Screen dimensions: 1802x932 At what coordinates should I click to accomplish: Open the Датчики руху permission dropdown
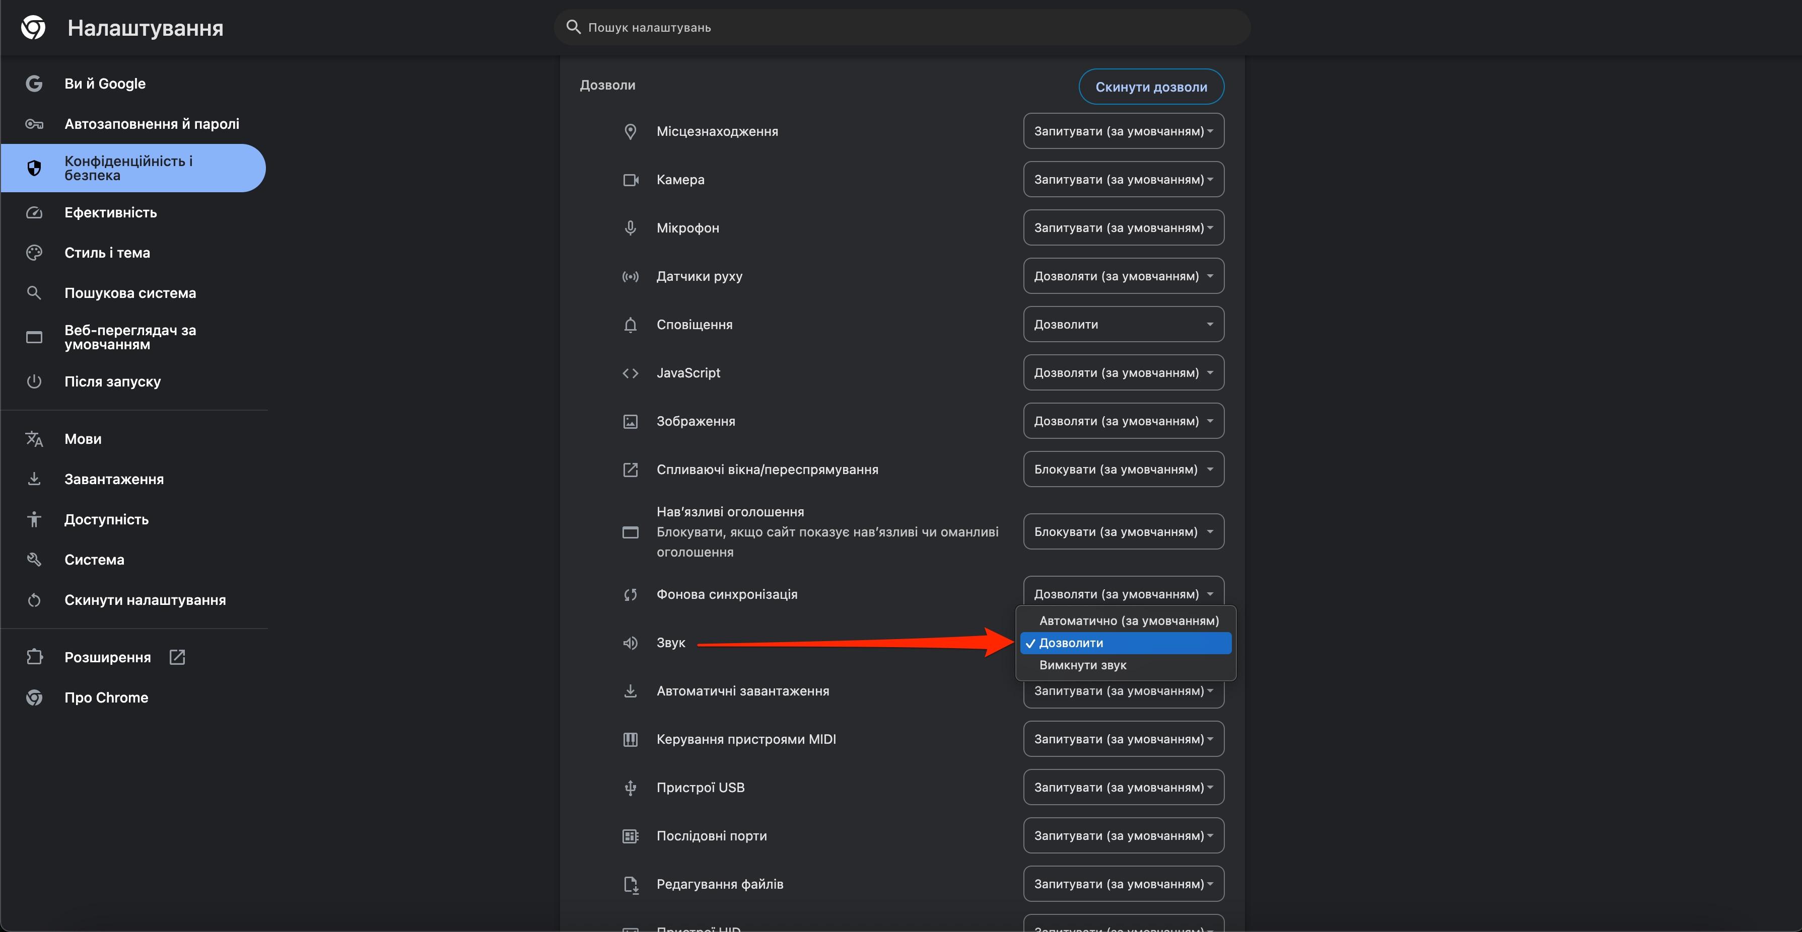point(1124,275)
